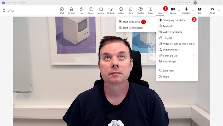Image resolution: width=223 pixels, height=126 pixels.
Task: Raise hand with Hev button
Action: tap(81, 10)
